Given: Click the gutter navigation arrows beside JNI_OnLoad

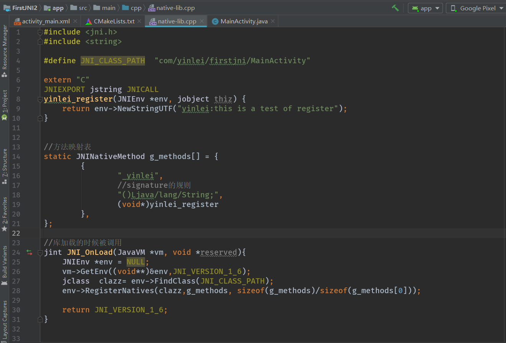Looking at the screenshot, I should coord(30,252).
